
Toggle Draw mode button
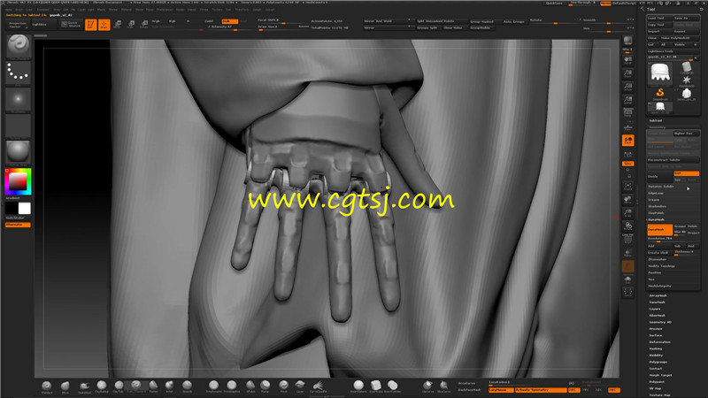click(104, 25)
